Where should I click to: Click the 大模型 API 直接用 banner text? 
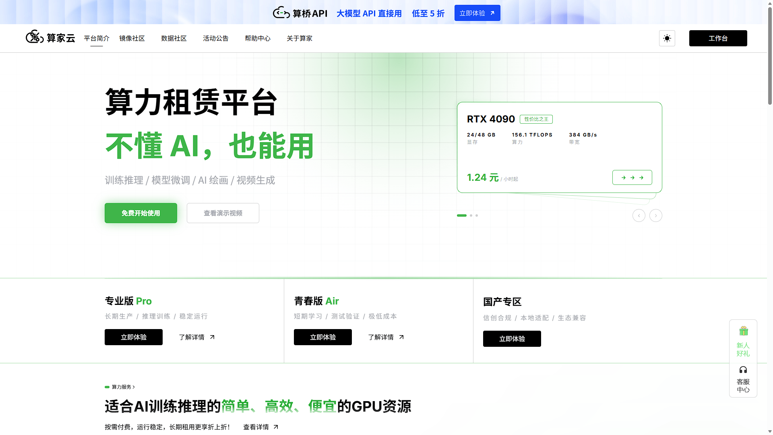tap(369, 13)
